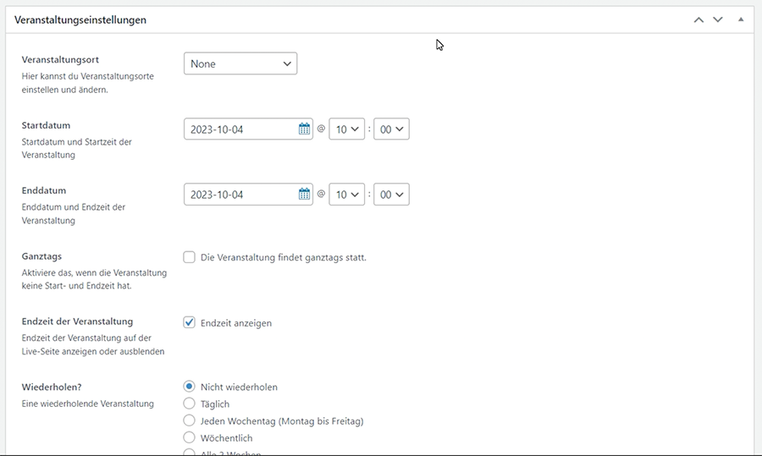Select the Alle 2 Wochen radio option
The image size is (762, 456).
(190, 453)
